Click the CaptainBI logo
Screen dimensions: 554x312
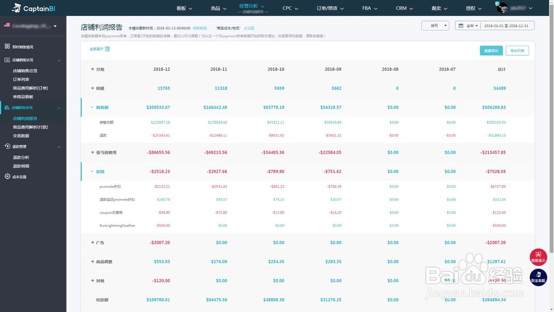tap(34, 8)
